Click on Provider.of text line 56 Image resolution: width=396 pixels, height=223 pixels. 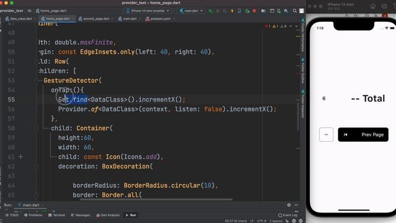(x=79, y=109)
